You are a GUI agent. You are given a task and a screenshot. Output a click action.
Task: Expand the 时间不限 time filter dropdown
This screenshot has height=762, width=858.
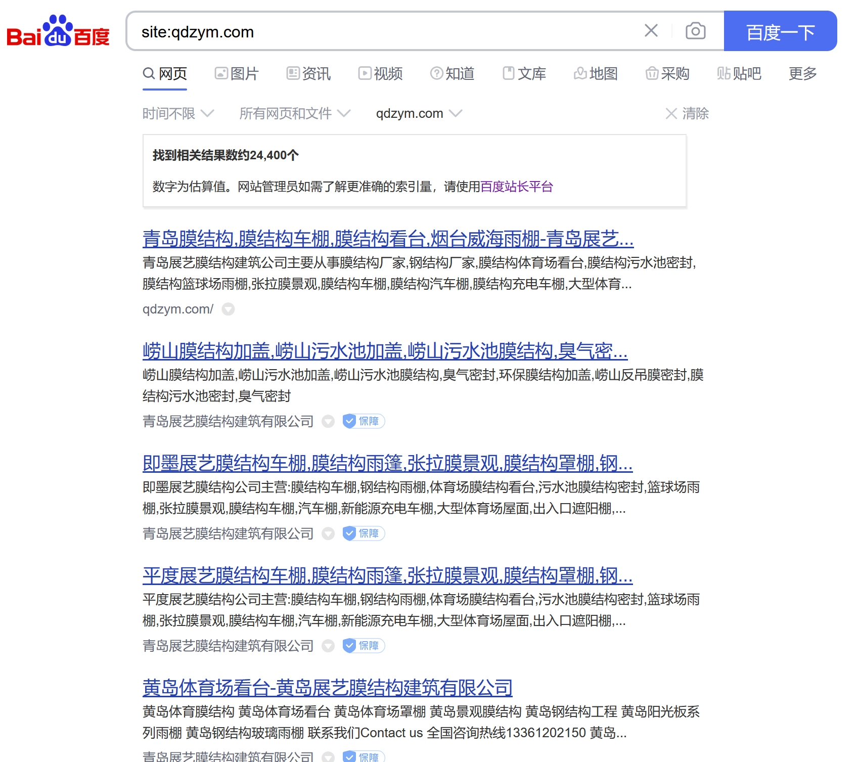point(178,113)
